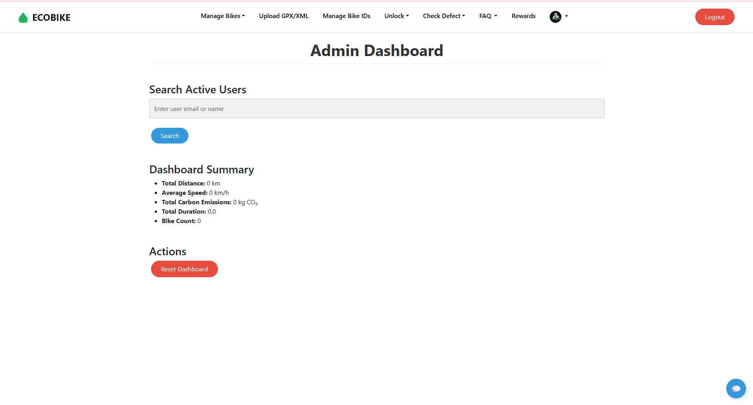
Task: Navigate to the Rewards page
Action: (523, 16)
